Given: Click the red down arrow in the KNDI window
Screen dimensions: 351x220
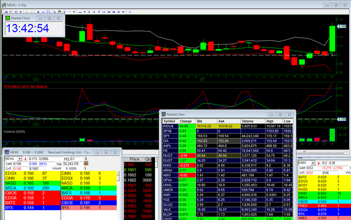Looking at the screenshot, I should point(319,163).
